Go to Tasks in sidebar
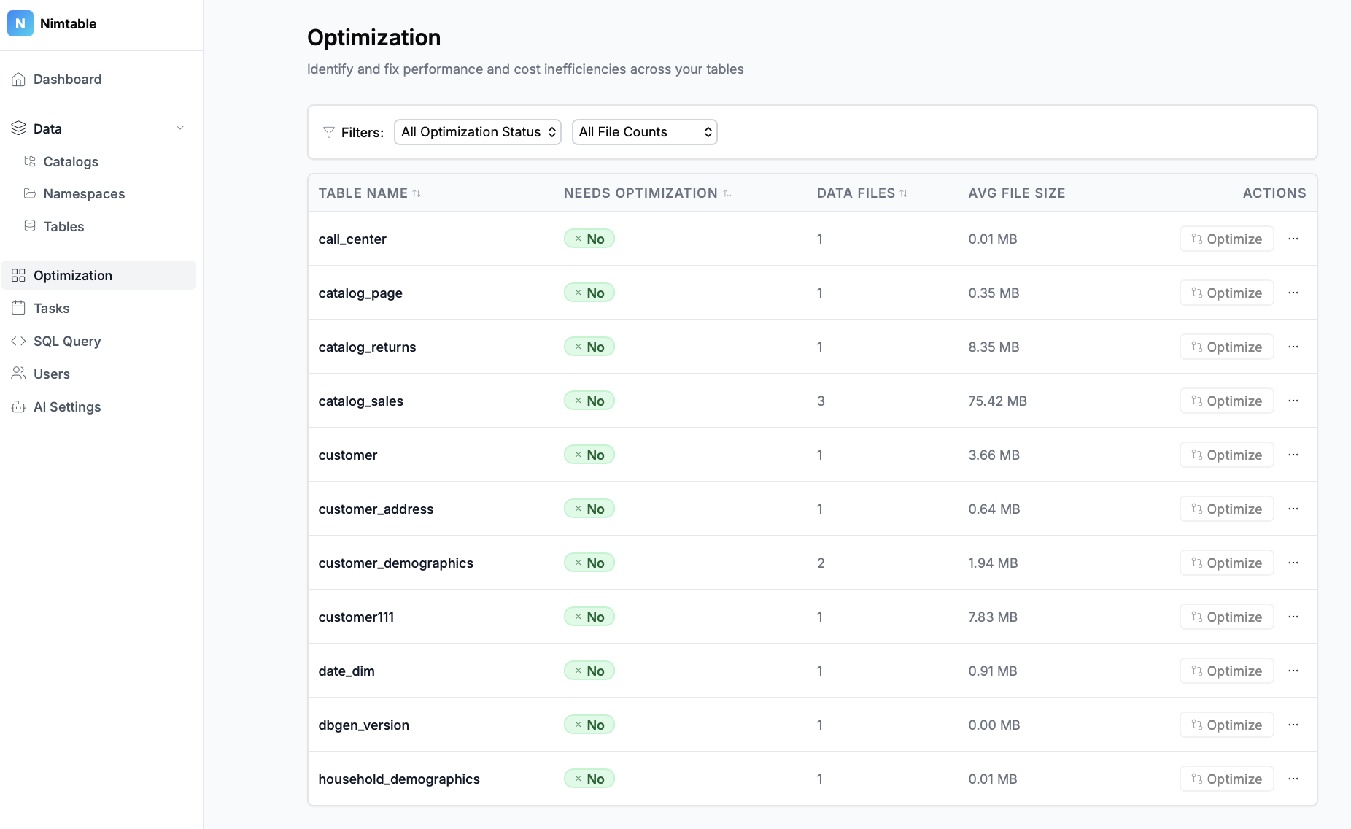 52,309
